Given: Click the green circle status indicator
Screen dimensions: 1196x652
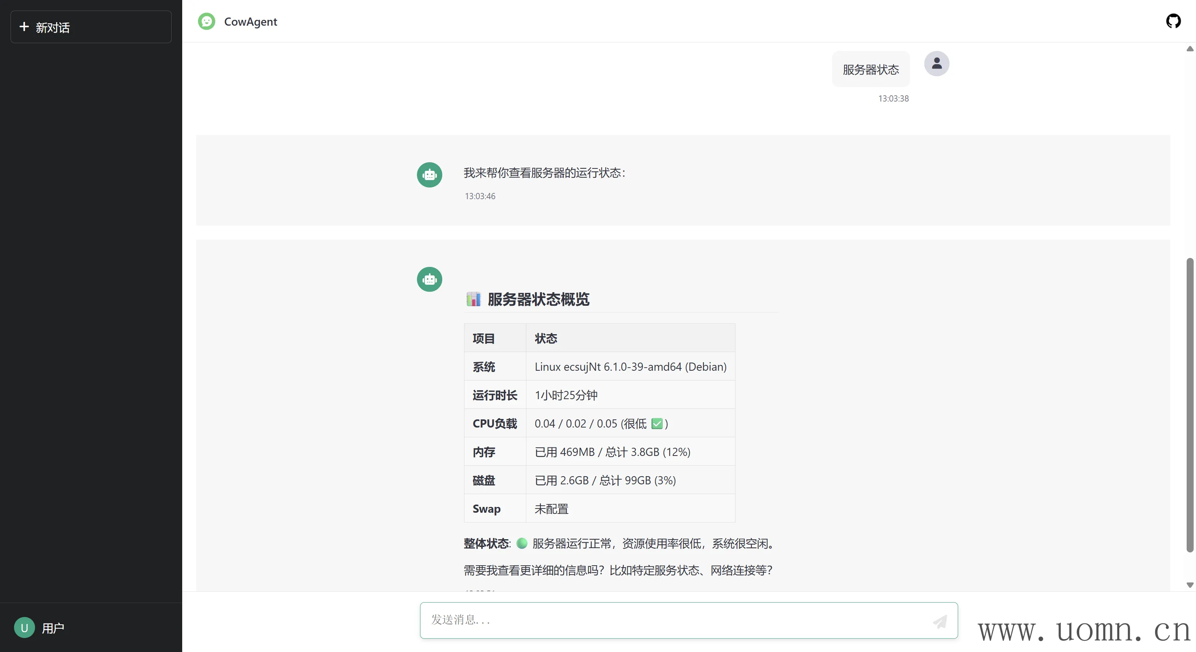Looking at the screenshot, I should [x=522, y=543].
